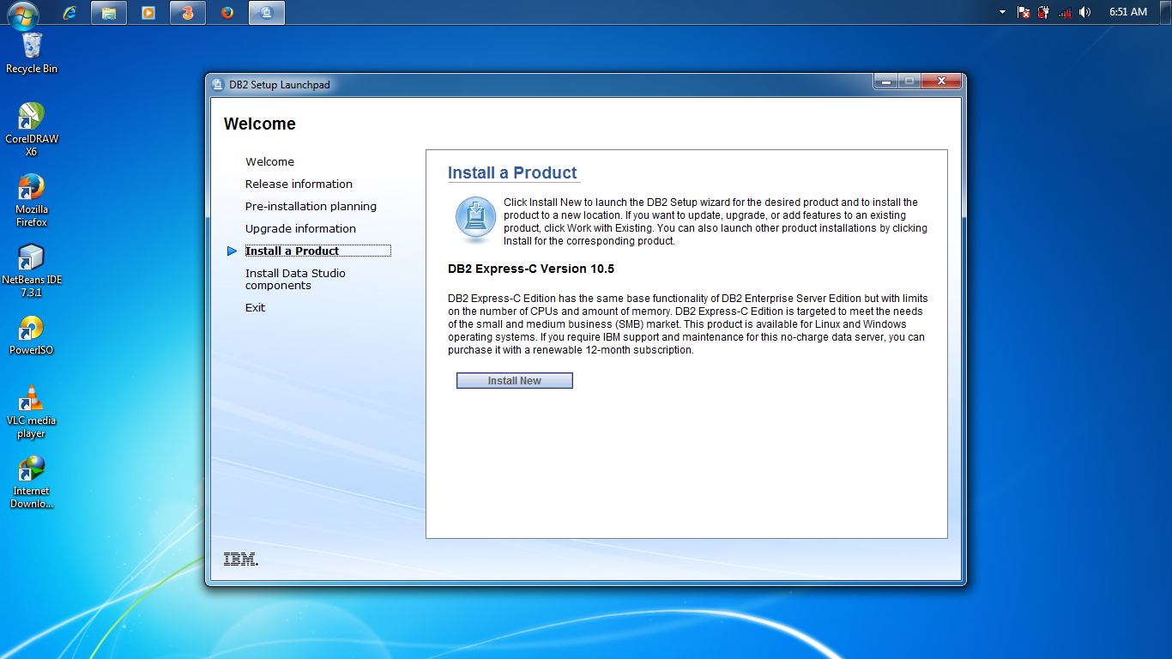Click Install New to launch DB2 setup
Viewport: 1172px width, 659px height.
tap(514, 380)
